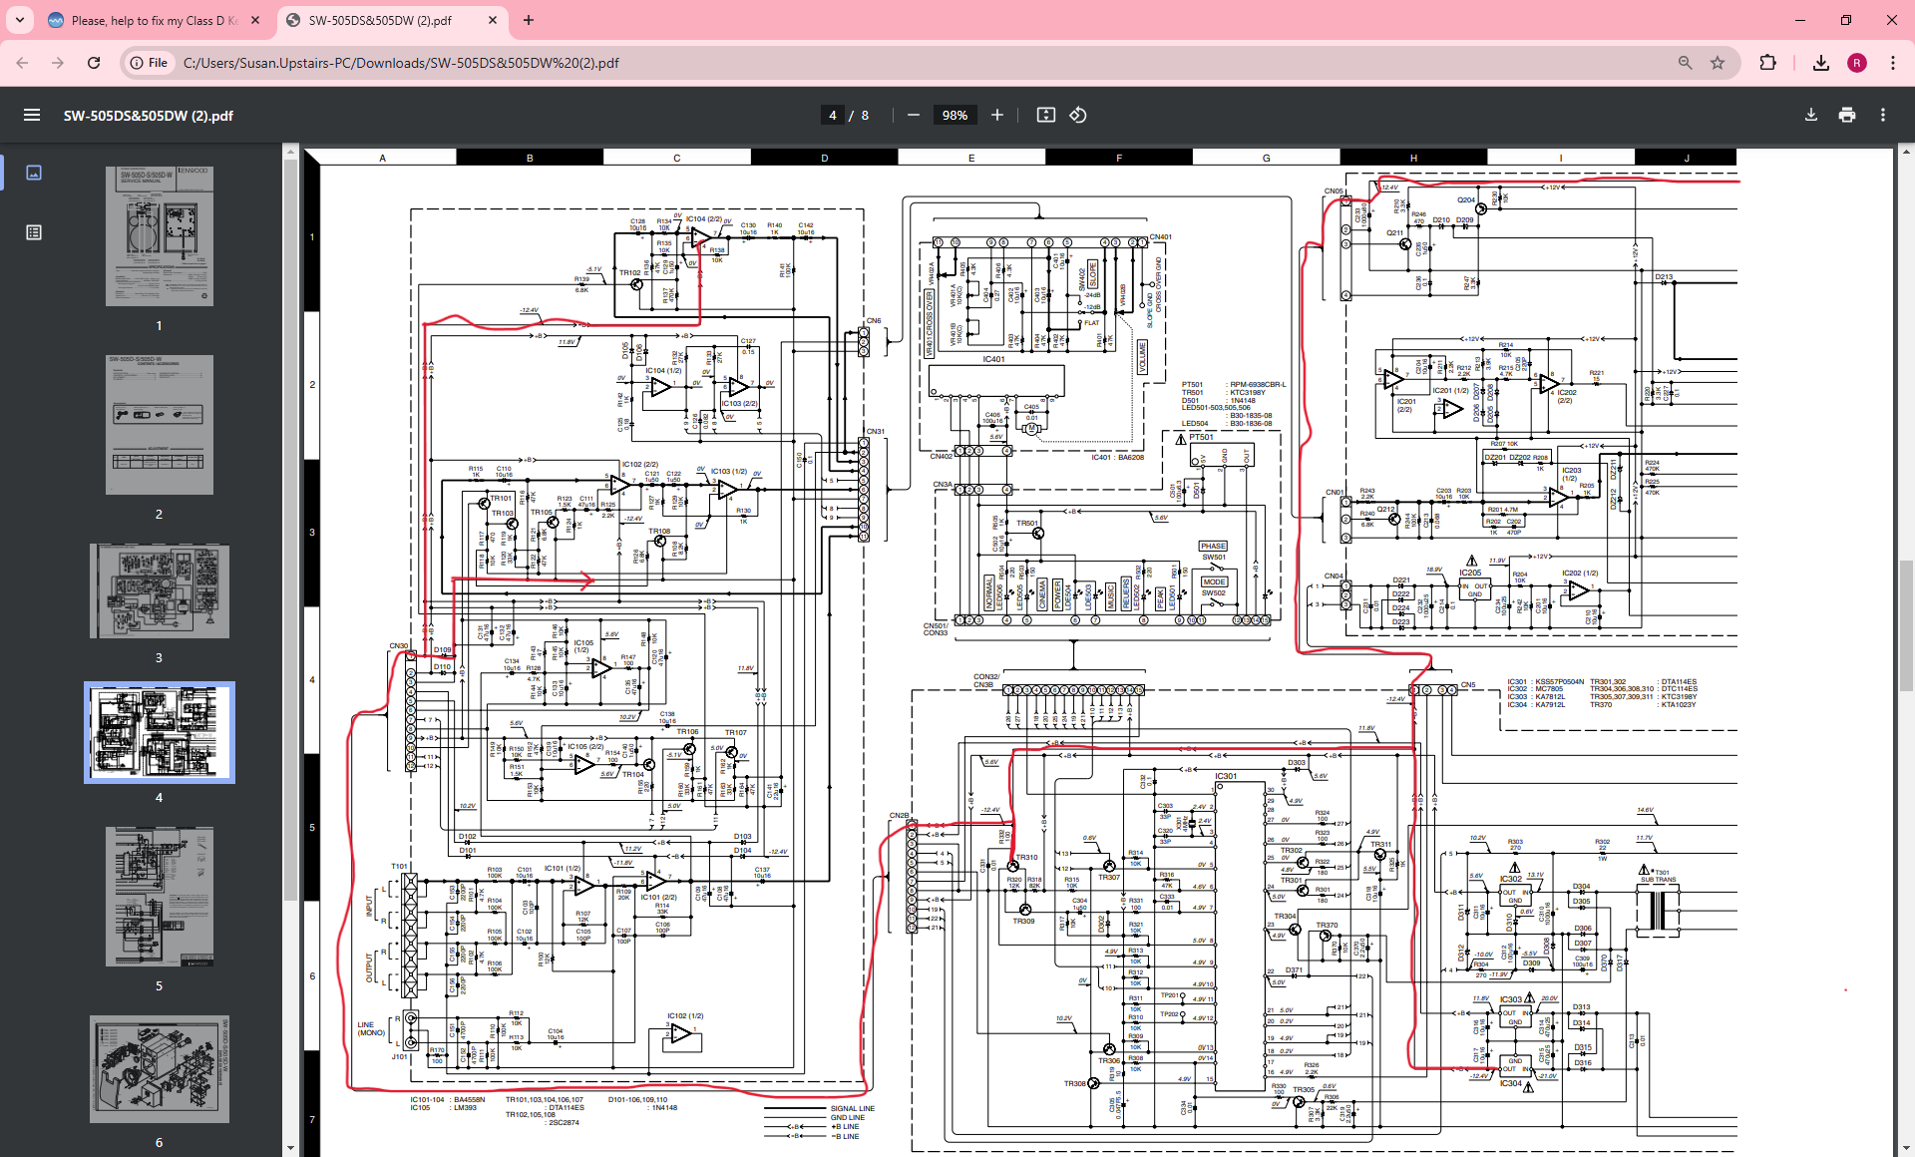Screen dimensions: 1915x1157
Task: Show document outline in sidebar
Action: click(x=34, y=232)
